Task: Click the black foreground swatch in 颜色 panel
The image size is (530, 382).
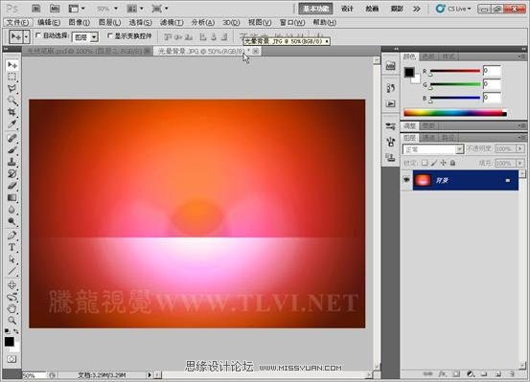Action: pyautogui.click(x=409, y=72)
